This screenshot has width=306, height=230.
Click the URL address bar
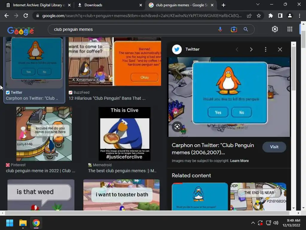tap(142, 16)
